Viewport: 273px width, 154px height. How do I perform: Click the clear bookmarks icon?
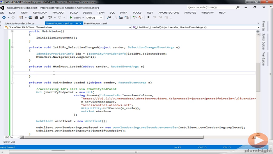coord(166,18)
